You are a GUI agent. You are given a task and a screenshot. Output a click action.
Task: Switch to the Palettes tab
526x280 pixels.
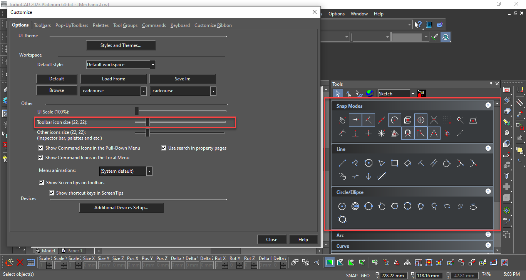point(101,25)
